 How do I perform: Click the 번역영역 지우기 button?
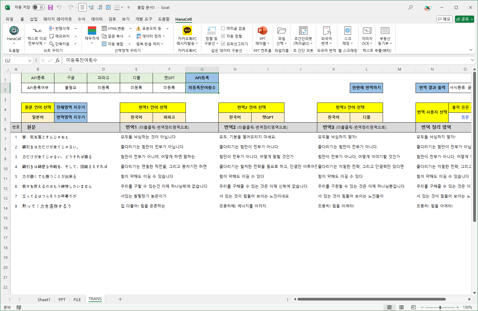[71, 117]
